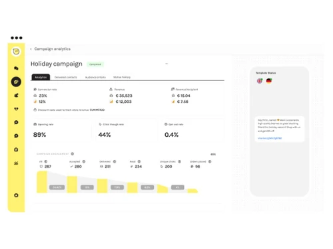Click the info icon next to Read
333x249 pixels.
point(139,161)
